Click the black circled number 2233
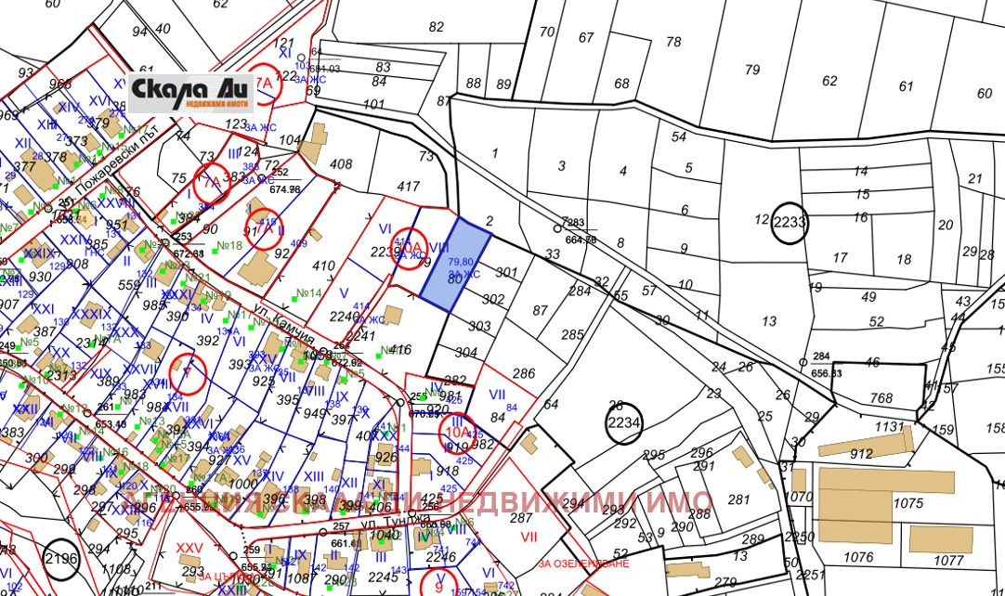Image resolution: width=1005 pixels, height=596 pixels. click(x=789, y=224)
